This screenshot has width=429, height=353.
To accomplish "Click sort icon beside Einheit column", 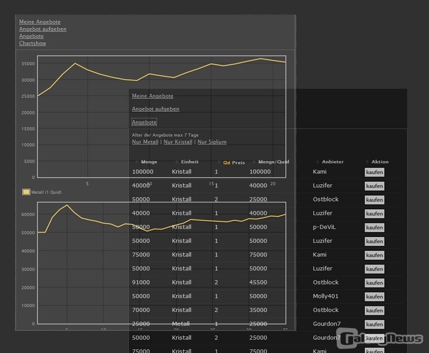I will click(176, 162).
